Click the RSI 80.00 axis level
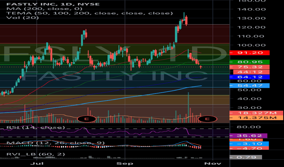 [x=249, y=127]
